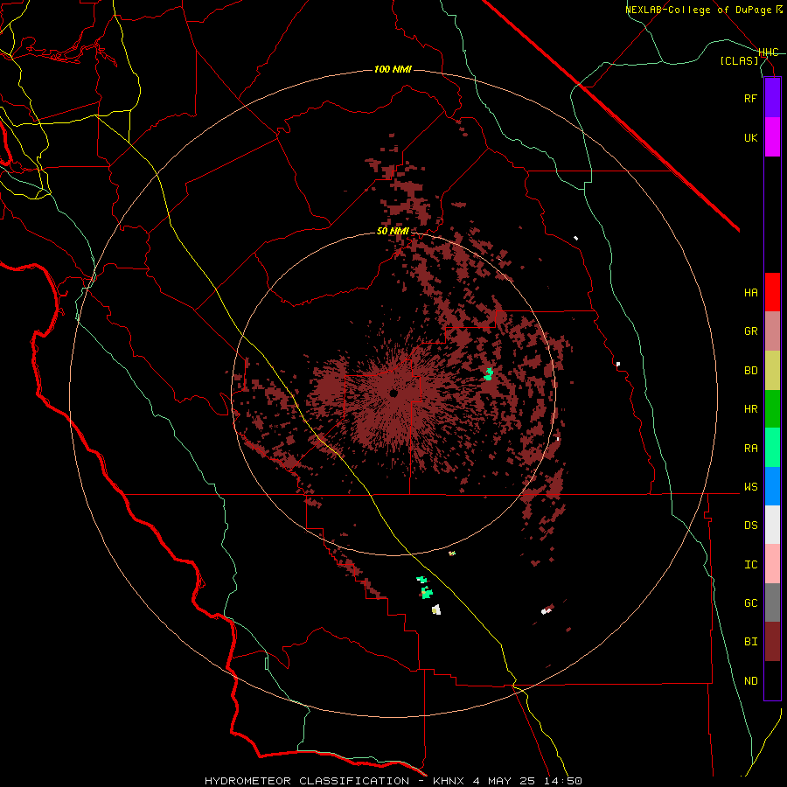Click the WS blue legend swatch

coord(772,486)
